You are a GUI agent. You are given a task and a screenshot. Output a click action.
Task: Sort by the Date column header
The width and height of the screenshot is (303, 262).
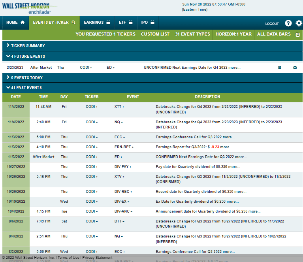(16, 97)
